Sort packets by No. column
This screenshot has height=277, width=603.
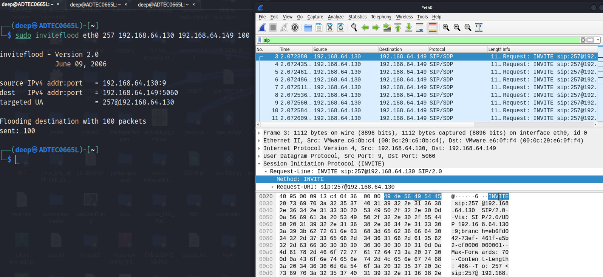(267, 49)
